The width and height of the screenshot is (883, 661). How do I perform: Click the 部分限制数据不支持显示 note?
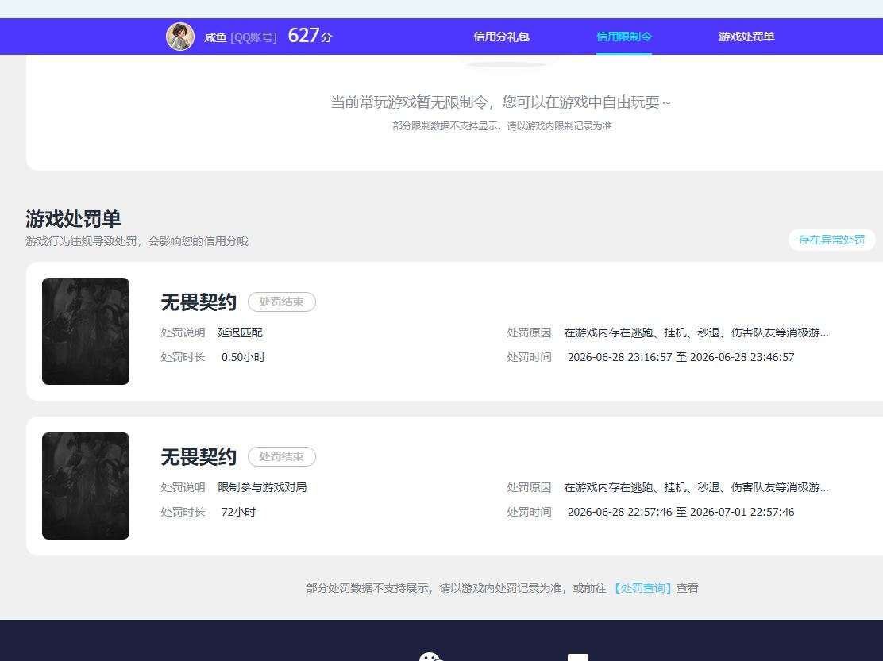(x=503, y=126)
